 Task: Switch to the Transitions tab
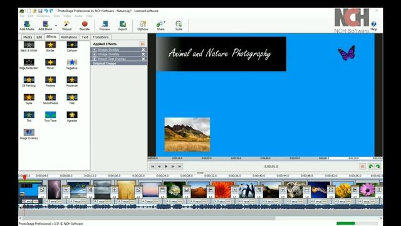point(100,37)
